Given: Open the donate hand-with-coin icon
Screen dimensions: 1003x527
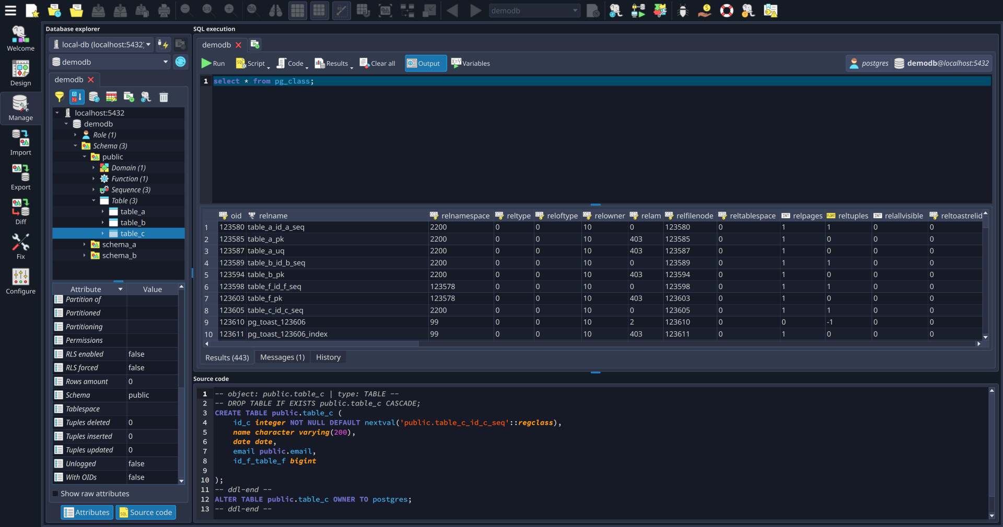Looking at the screenshot, I should (704, 10).
